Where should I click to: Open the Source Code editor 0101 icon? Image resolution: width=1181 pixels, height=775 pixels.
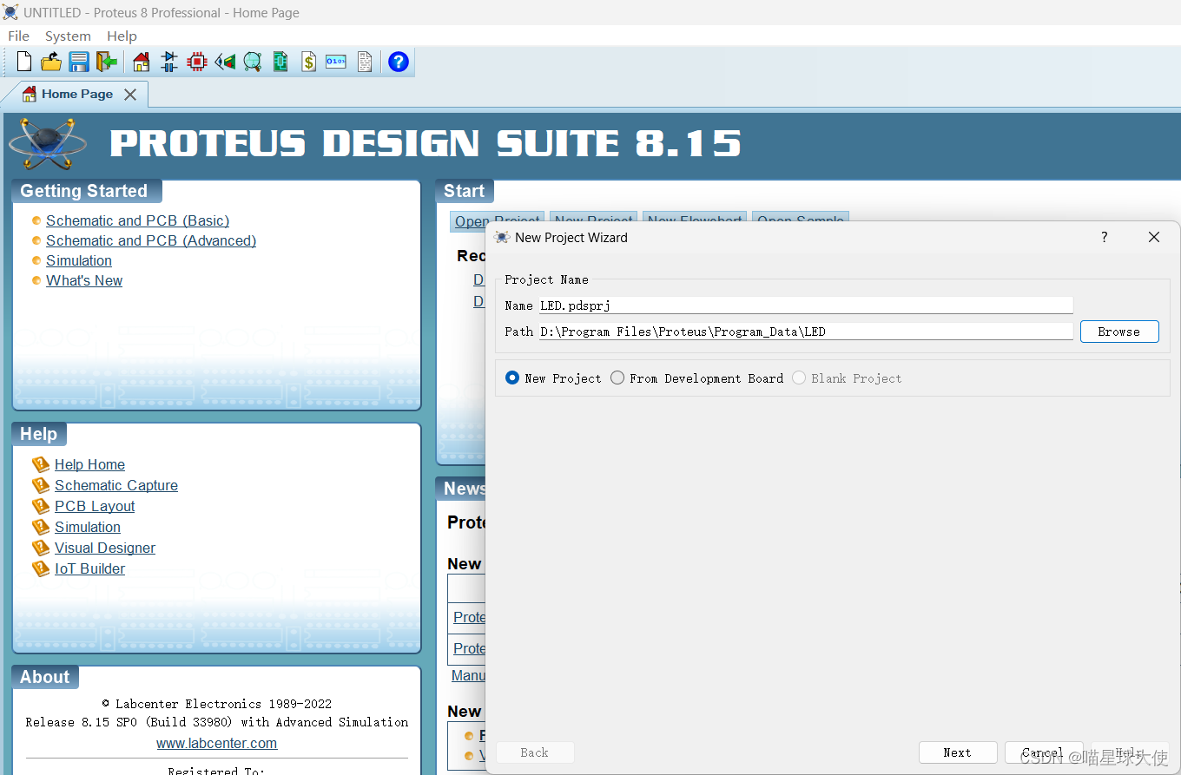tap(335, 62)
